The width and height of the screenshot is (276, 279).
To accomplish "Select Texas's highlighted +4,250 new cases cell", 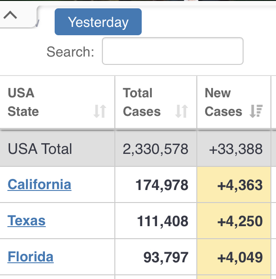I will click(234, 221).
